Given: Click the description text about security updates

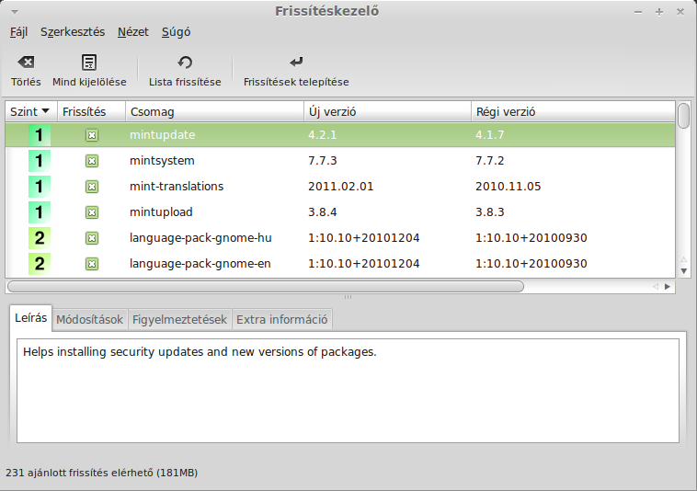Looking at the screenshot, I should click(200, 352).
